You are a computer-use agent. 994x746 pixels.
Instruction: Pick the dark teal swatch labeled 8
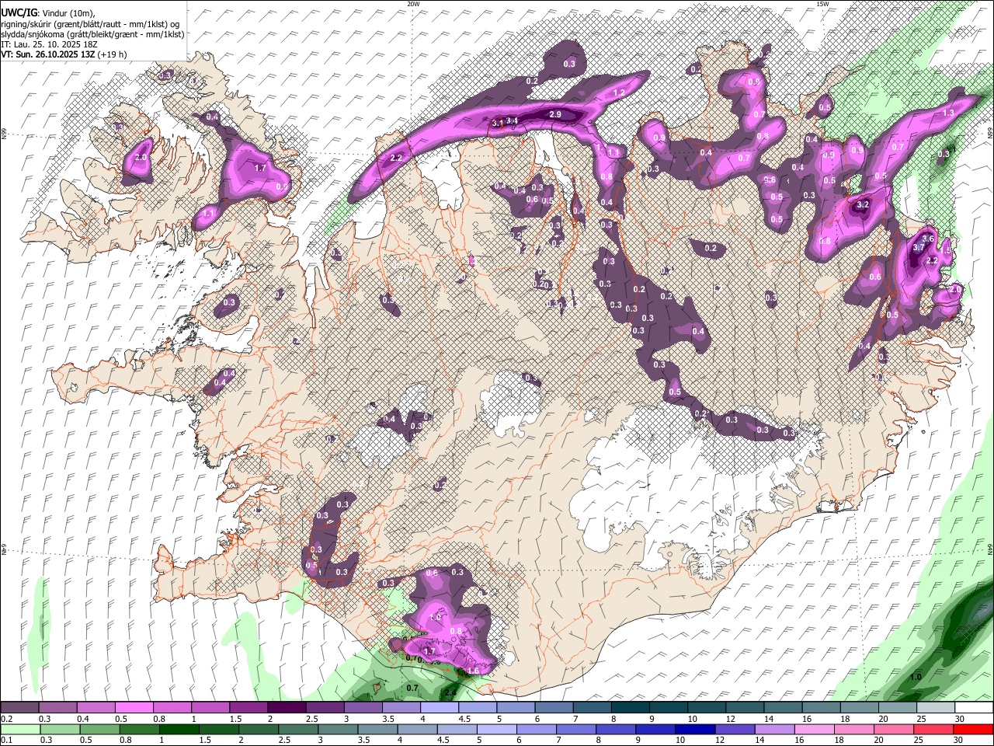pyautogui.click(x=630, y=708)
